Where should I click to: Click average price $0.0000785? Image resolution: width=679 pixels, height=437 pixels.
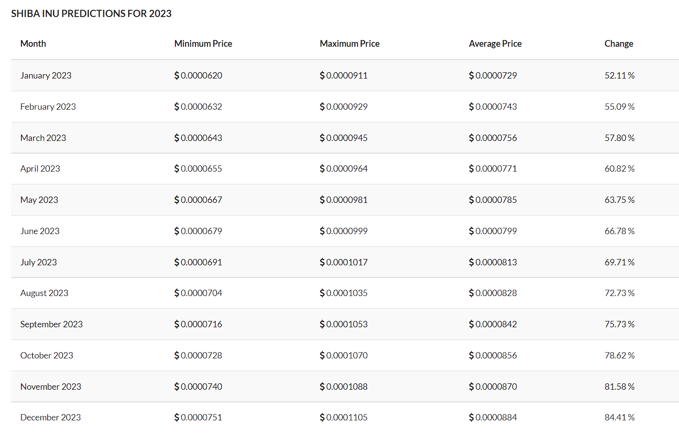(493, 199)
